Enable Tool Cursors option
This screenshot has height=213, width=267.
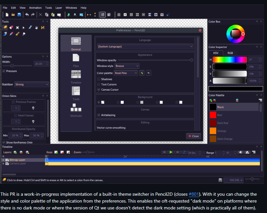pos(98,84)
